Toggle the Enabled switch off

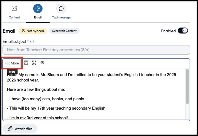pos(183,31)
